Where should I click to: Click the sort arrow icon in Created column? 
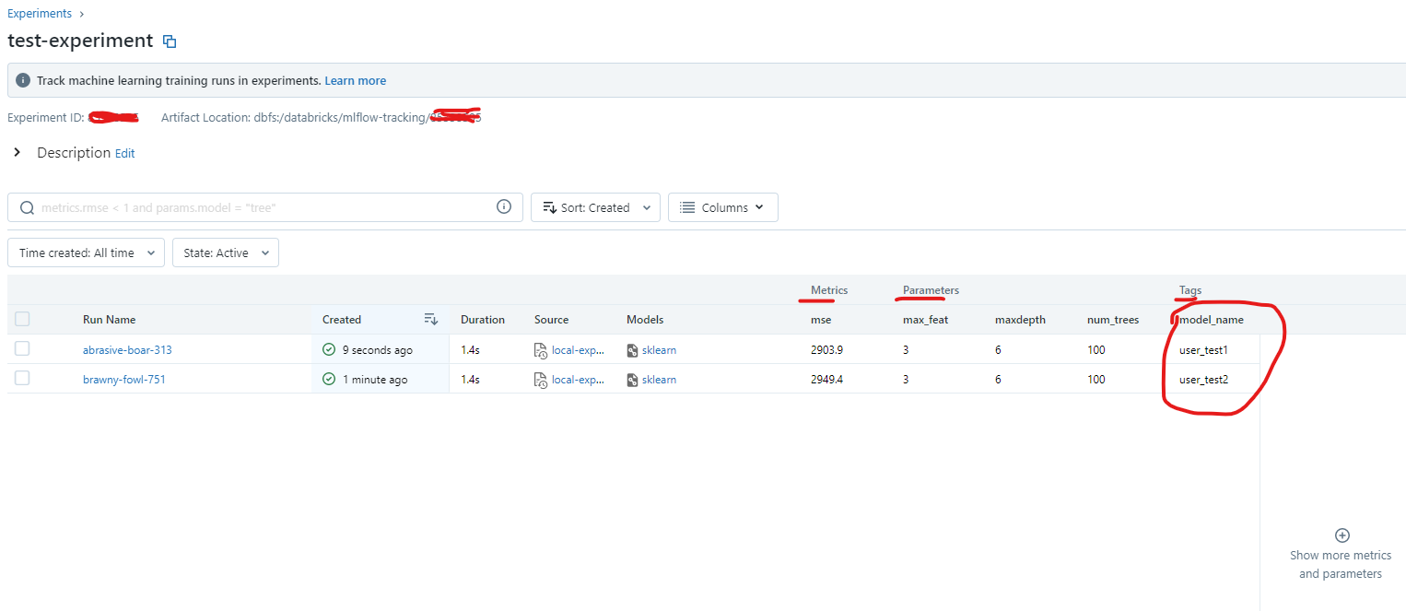pos(430,319)
